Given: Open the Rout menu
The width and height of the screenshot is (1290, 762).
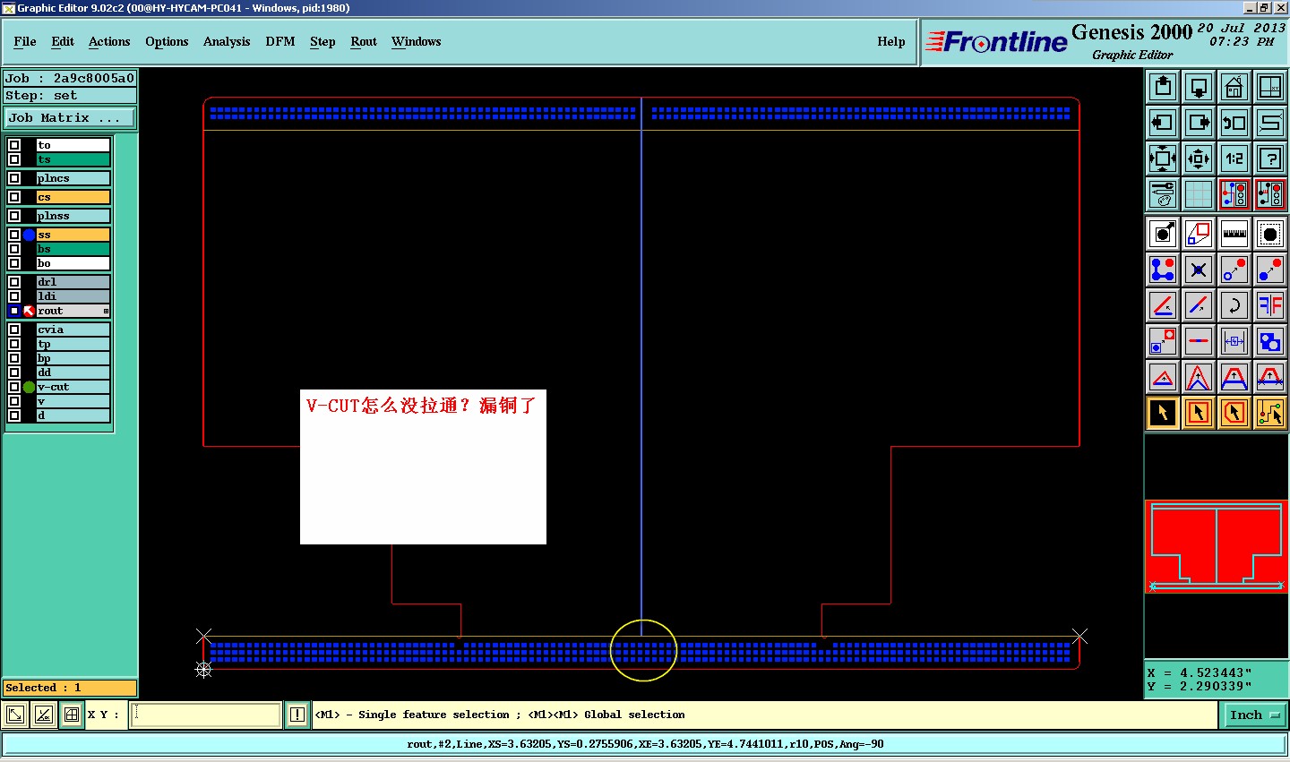Looking at the screenshot, I should [x=364, y=41].
